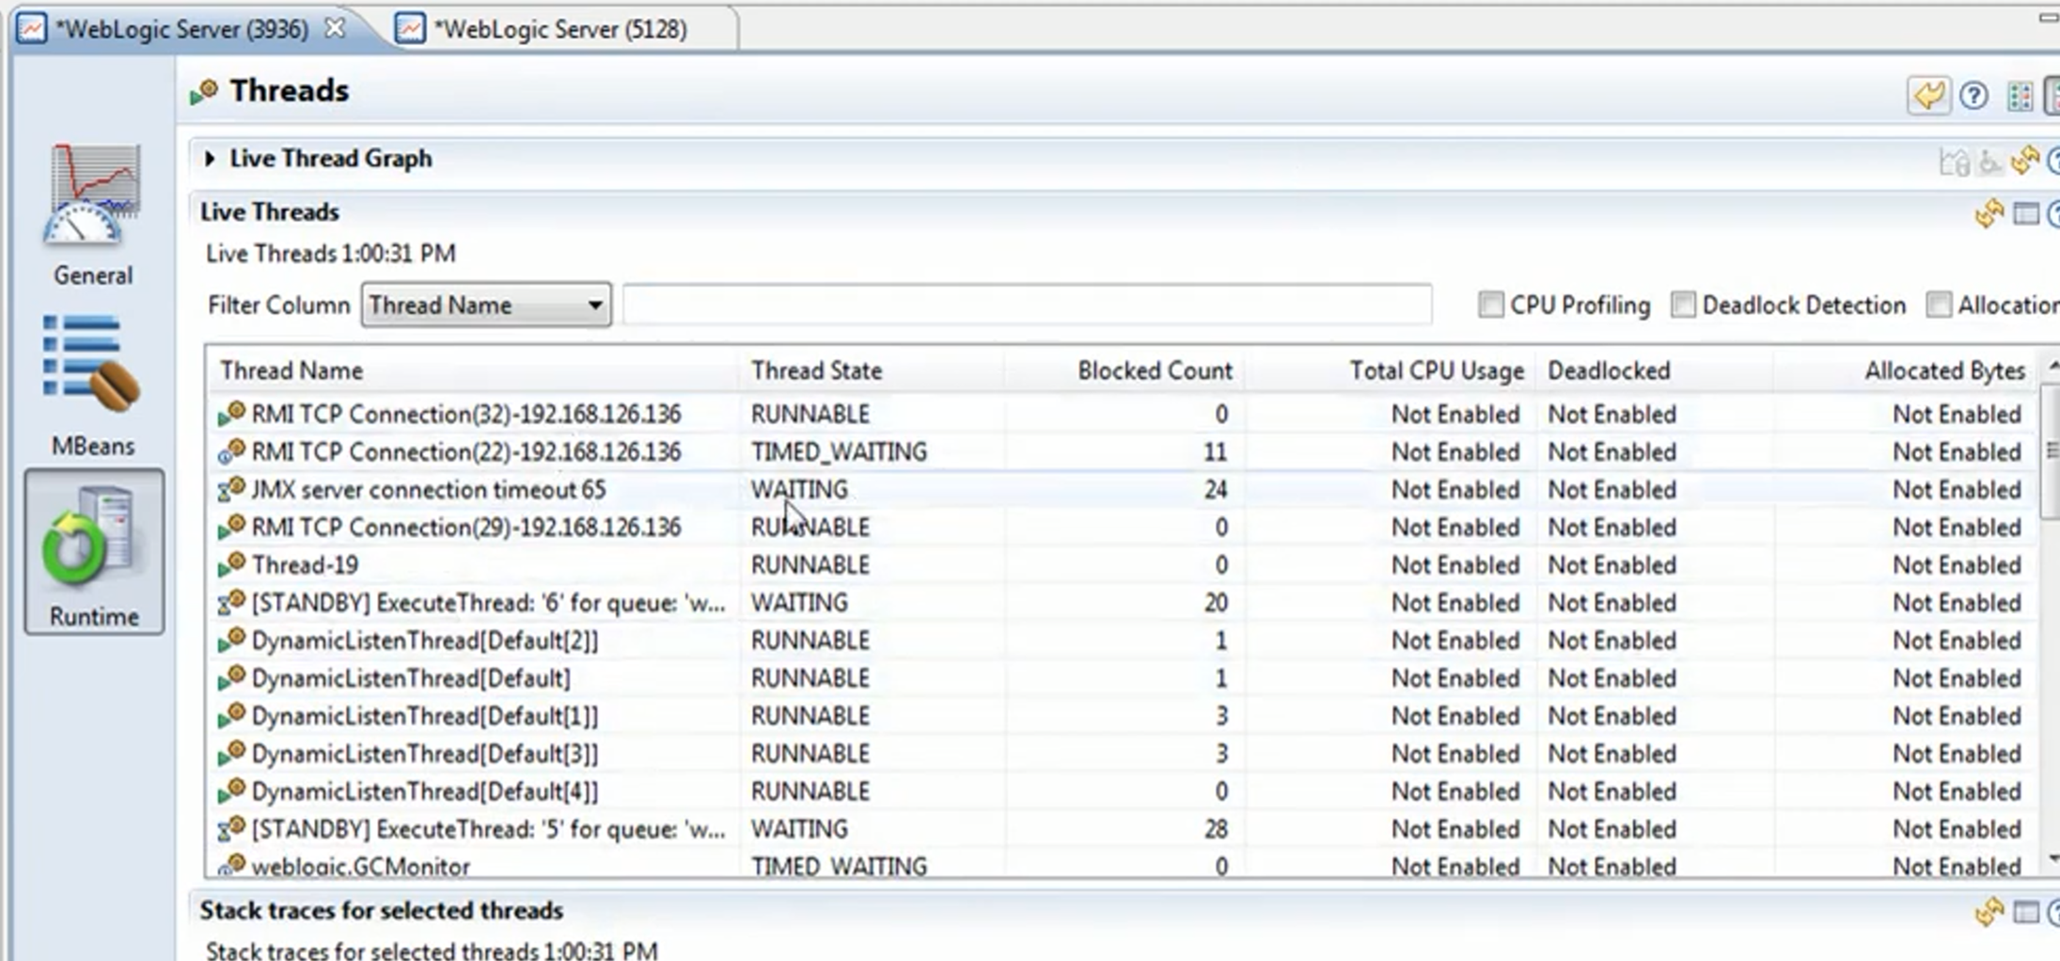The height and width of the screenshot is (961, 2060).
Task: Open the General monitoring section in sidebar
Action: click(93, 214)
